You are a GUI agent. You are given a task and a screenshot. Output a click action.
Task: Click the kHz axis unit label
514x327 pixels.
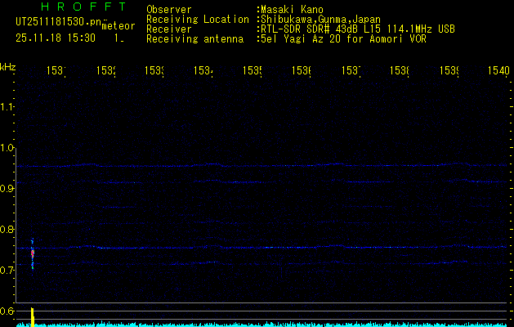(x=8, y=66)
